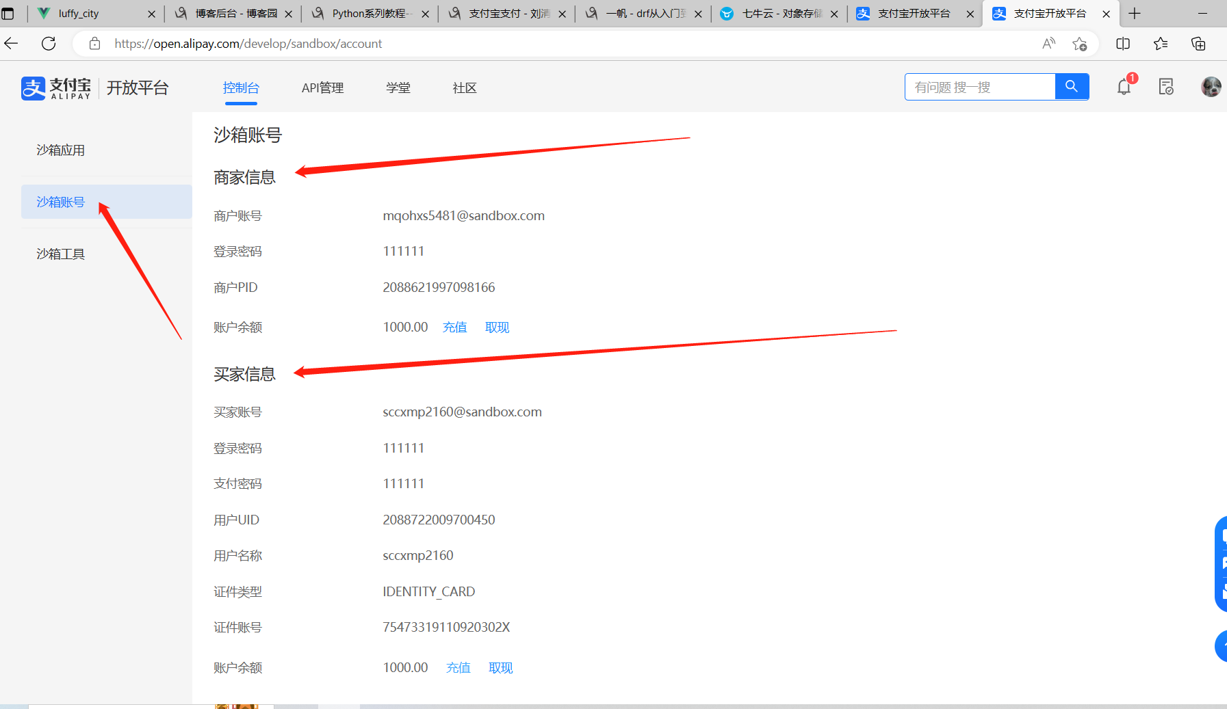The width and height of the screenshot is (1227, 709).
Task: Click the 取现 link under 商家信息
Action: pos(498,327)
